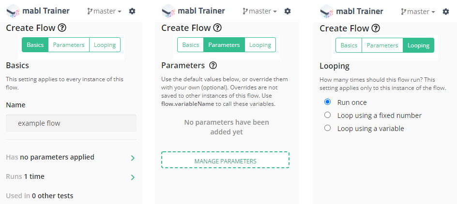Viewport: 457px width, 204px height.
Task: Click the Manage Parameters button
Action: click(225, 161)
